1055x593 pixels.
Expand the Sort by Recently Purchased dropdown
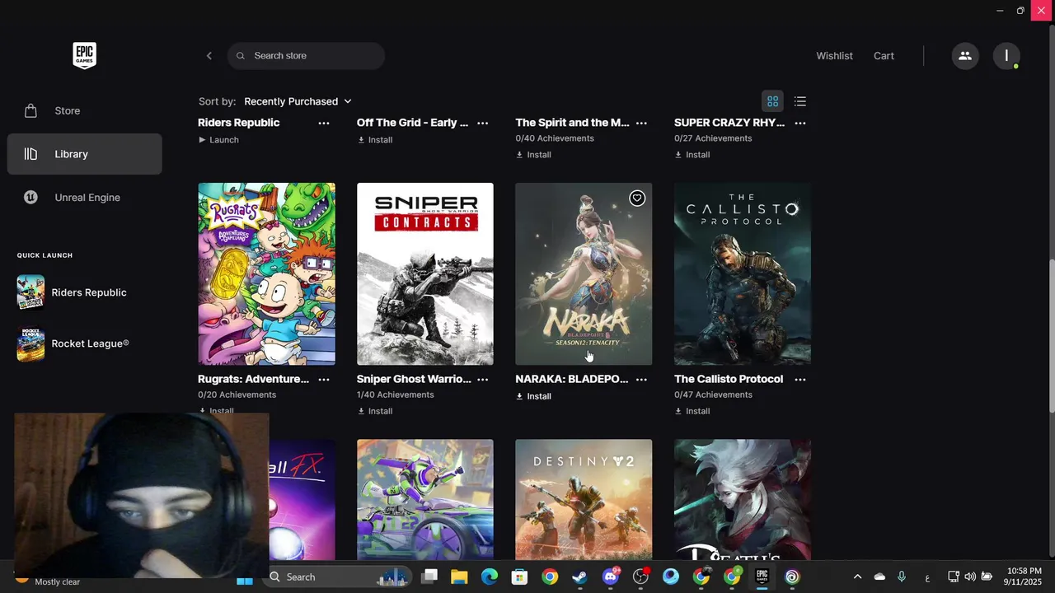point(298,101)
